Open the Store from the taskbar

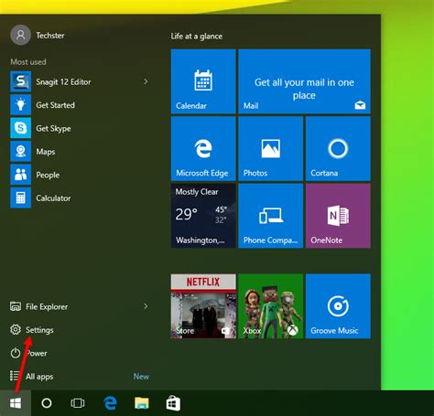173,403
